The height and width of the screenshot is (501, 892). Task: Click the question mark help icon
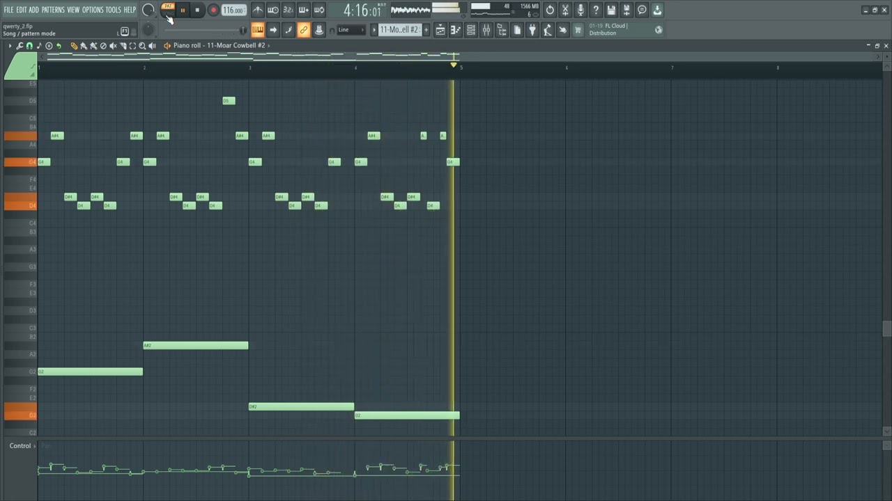click(596, 10)
